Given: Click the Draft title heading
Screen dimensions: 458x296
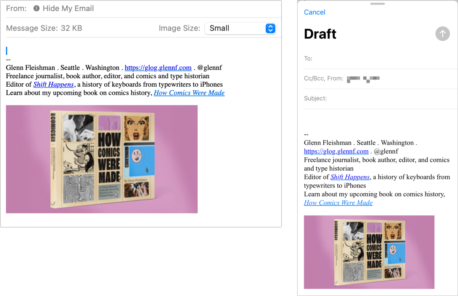Looking at the screenshot, I should point(320,34).
